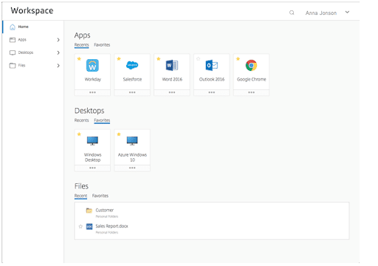Click the Sales Report.docx document icon
Image resolution: width=378 pixels, height=266 pixels.
[89, 226]
